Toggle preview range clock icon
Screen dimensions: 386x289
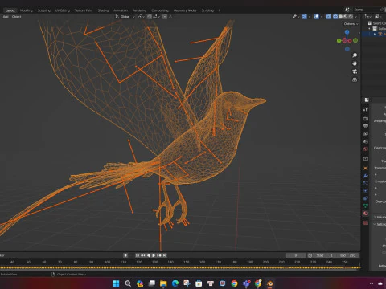[x=310, y=255]
